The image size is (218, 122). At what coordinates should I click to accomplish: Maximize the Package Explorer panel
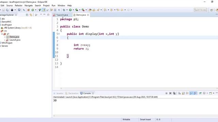(48, 15)
